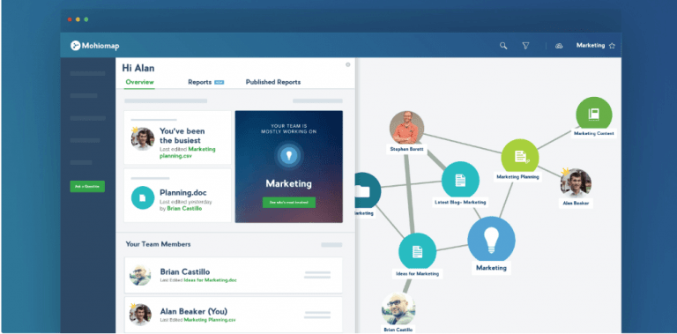Click See who's most involved button

(x=289, y=203)
